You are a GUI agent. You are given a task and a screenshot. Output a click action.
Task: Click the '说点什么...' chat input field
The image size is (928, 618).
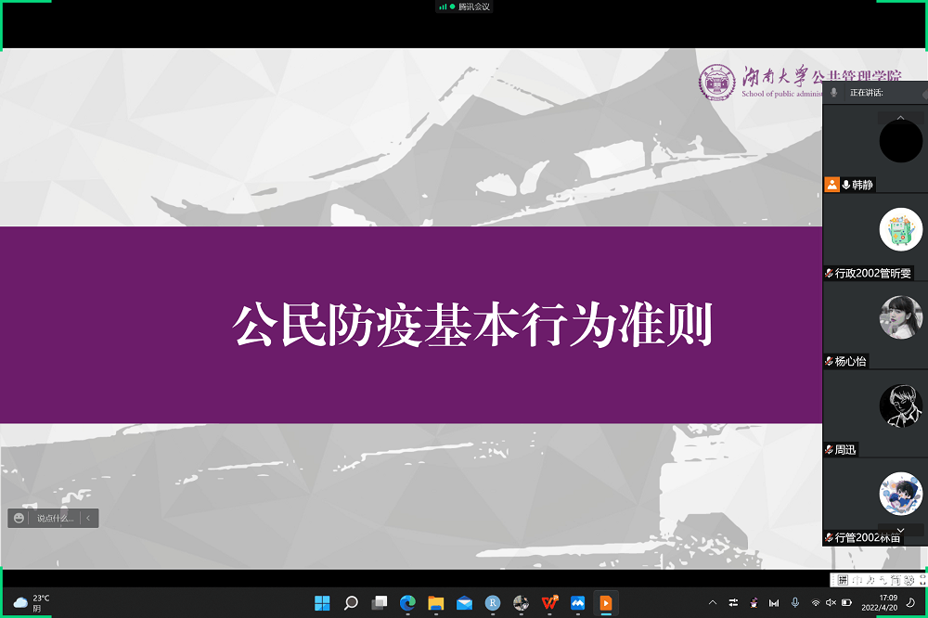55,518
